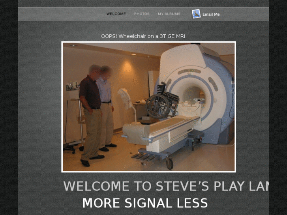
Task: Click the empty navigation bar left of WELCOME
Action: [x=61, y=14]
